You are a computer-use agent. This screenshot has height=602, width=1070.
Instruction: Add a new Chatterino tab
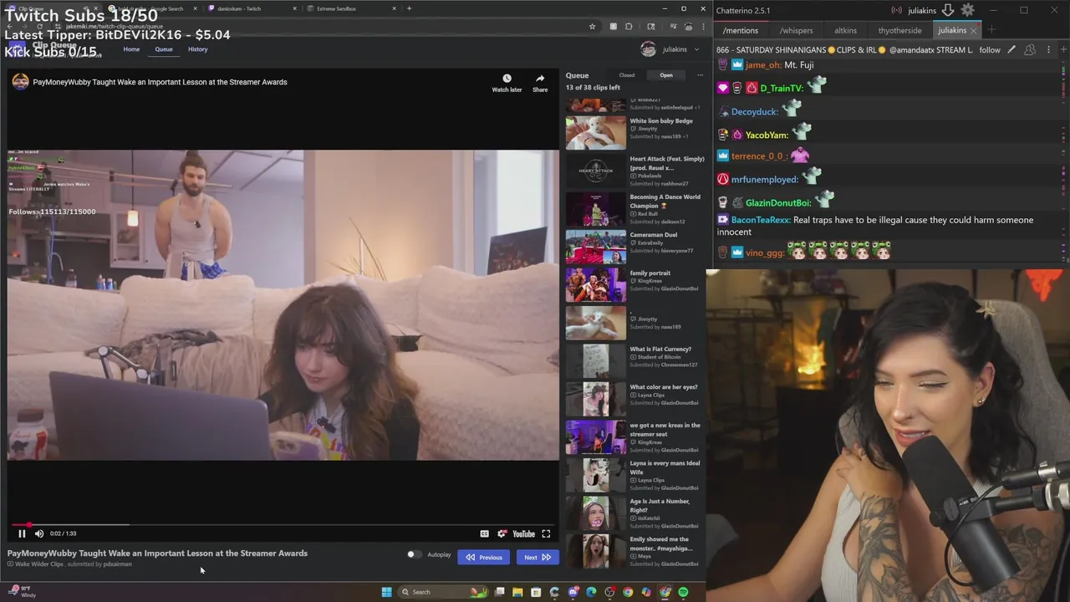point(991,30)
